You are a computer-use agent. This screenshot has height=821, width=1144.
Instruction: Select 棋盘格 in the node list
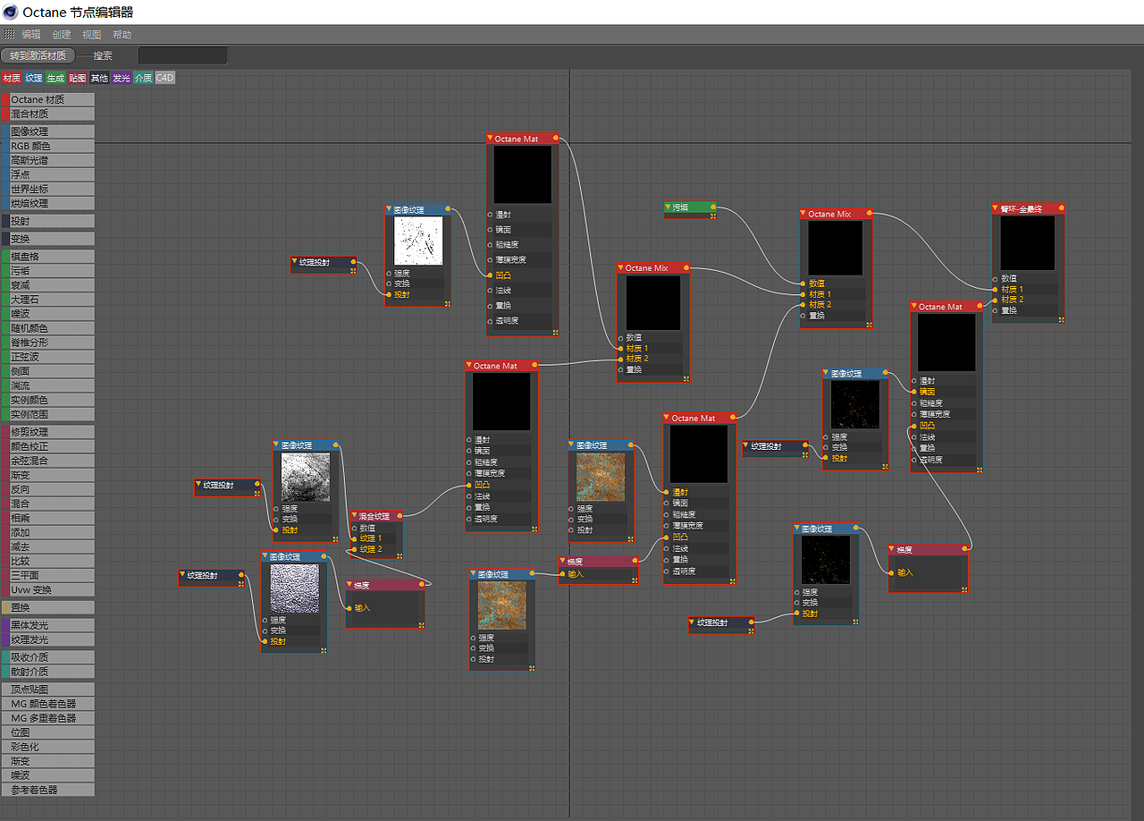tap(48, 257)
